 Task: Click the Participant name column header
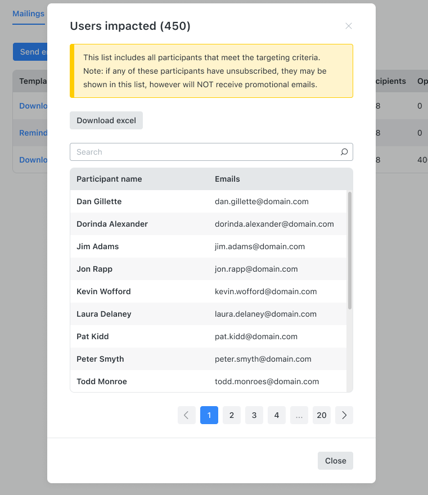click(x=109, y=179)
